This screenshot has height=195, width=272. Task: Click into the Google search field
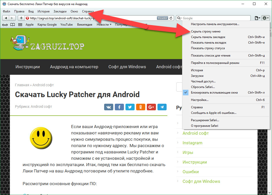216,18
